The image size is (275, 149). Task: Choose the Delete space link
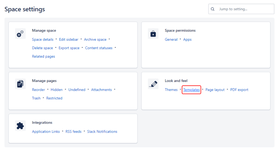(42, 48)
